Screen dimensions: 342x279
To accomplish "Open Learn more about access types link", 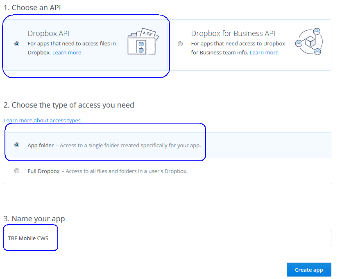I will 42,120.
